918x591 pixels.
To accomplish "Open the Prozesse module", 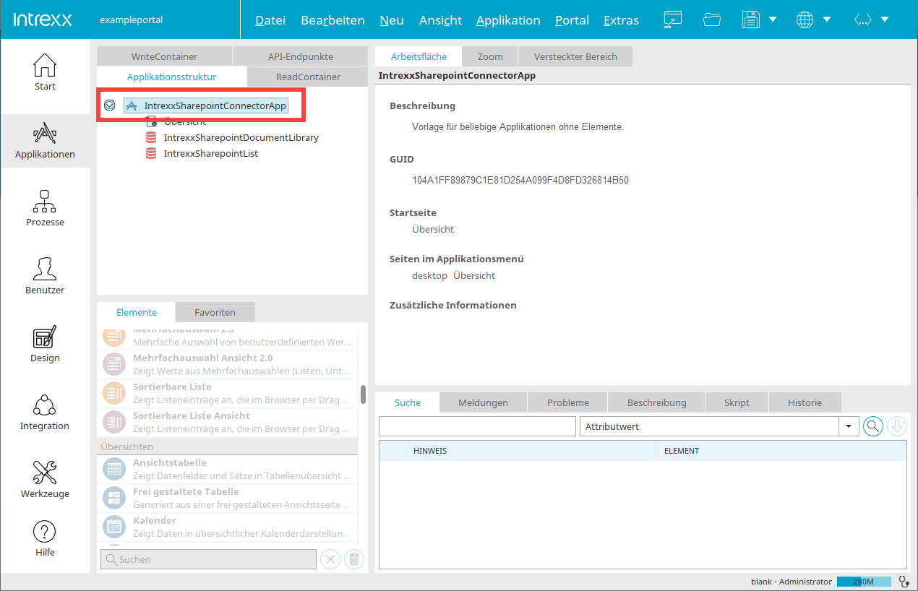I will pyautogui.click(x=45, y=208).
